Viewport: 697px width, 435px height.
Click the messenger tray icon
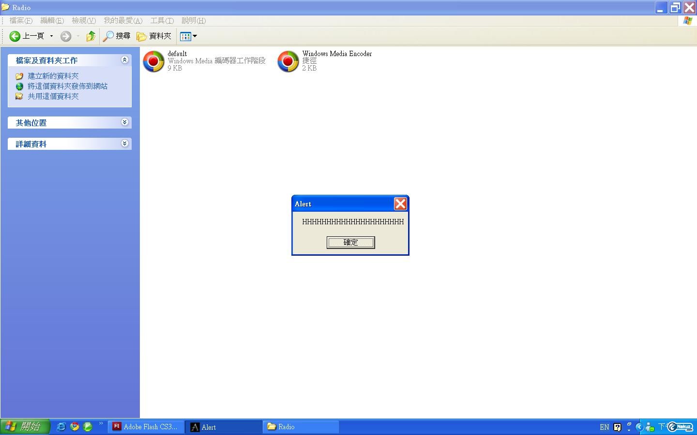650,427
